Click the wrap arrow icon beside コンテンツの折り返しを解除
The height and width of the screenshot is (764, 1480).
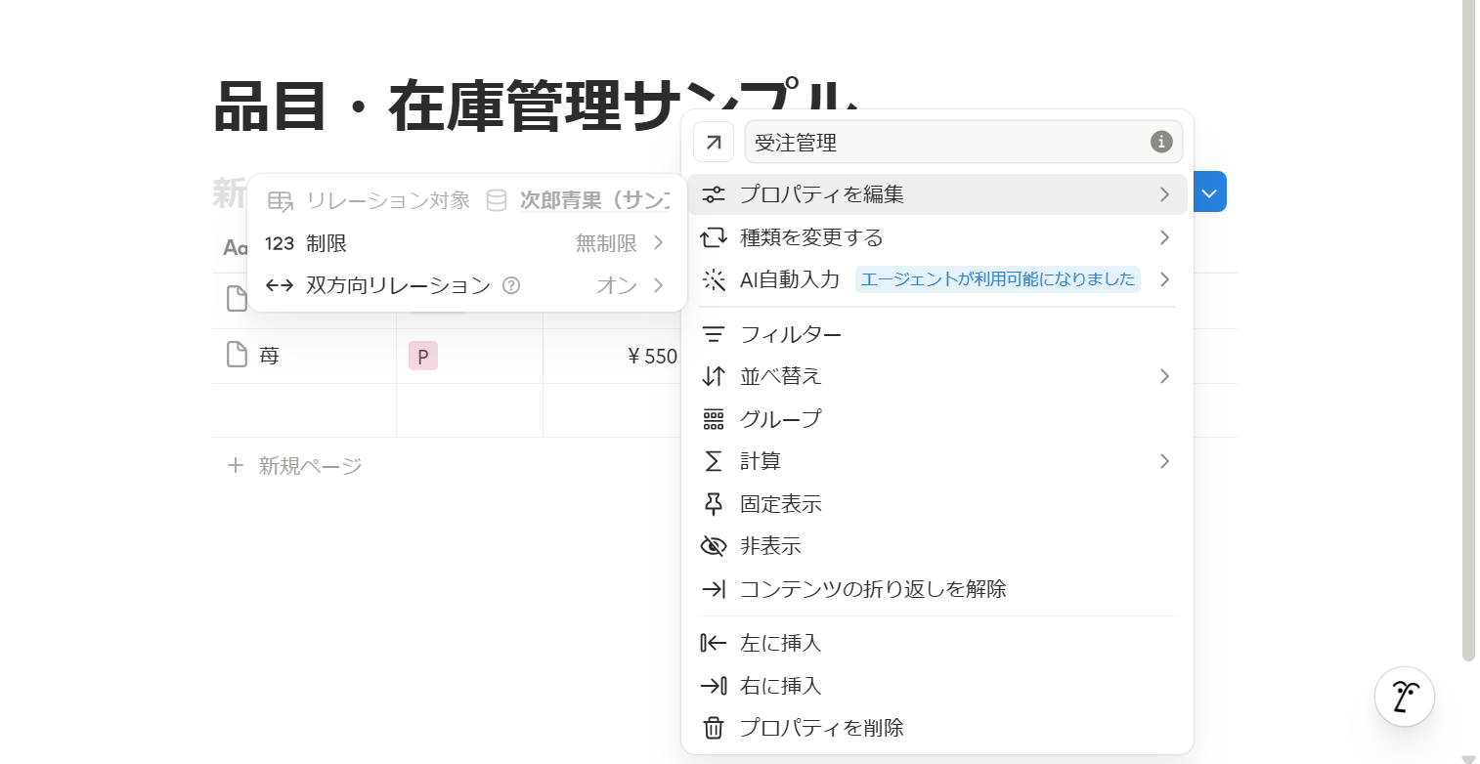(714, 589)
